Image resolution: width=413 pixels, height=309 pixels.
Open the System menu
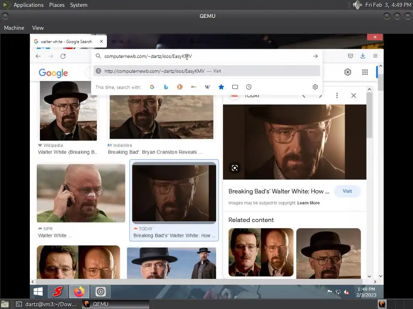coord(79,5)
